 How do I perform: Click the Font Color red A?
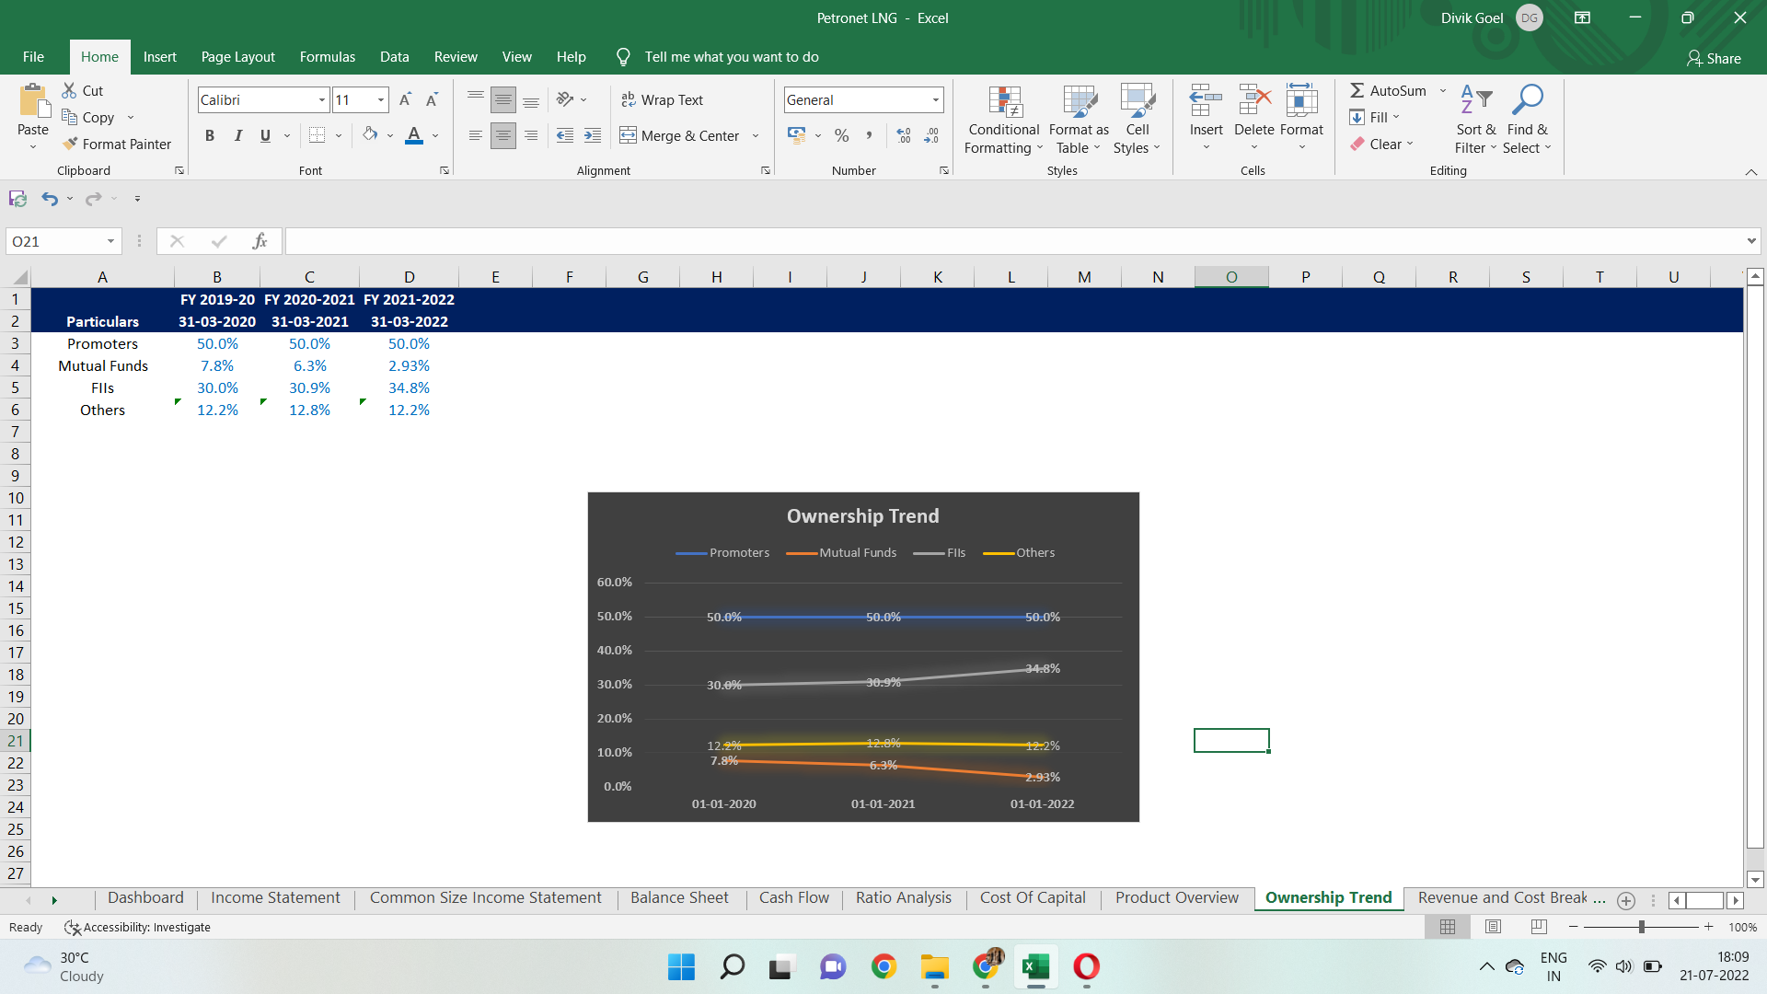414,135
